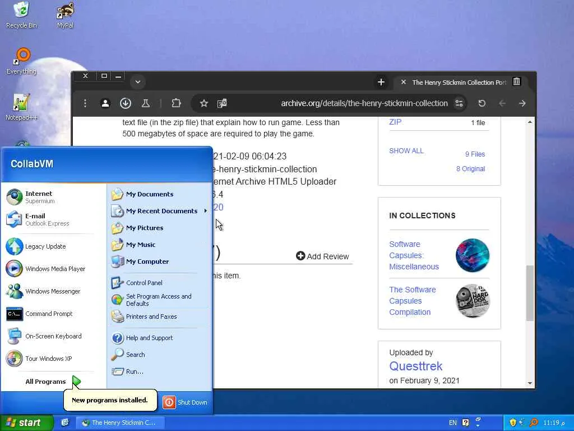Screen dimensions: 574x431
Task: Click Windows Security shield tray icon
Action: (512, 423)
